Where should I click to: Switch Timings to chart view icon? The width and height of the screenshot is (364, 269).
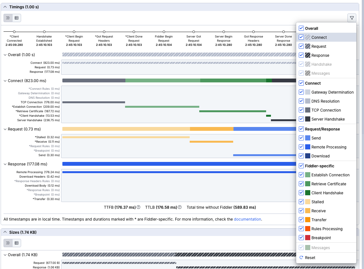point(8,18)
